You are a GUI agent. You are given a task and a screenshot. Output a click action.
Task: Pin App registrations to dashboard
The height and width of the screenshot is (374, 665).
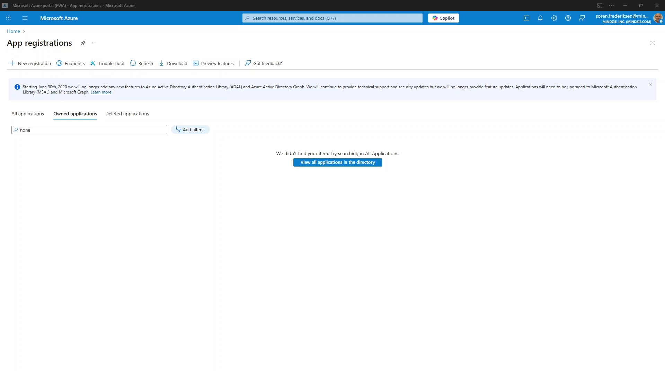tap(83, 43)
